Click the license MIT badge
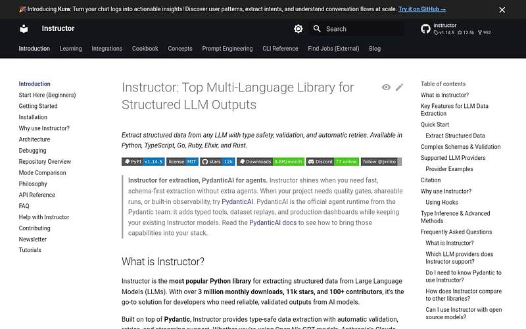 (183, 162)
